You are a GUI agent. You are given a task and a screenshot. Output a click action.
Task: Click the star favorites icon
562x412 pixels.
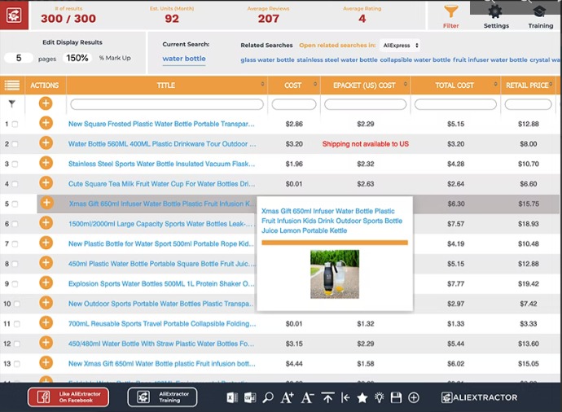[x=362, y=397]
